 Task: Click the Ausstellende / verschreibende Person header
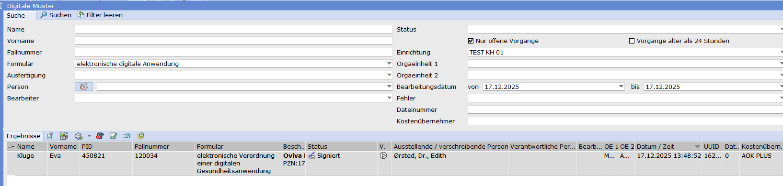point(450,147)
